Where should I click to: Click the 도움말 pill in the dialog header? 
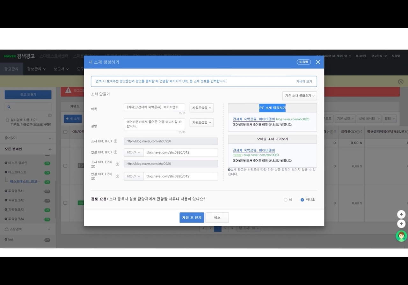click(x=304, y=62)
